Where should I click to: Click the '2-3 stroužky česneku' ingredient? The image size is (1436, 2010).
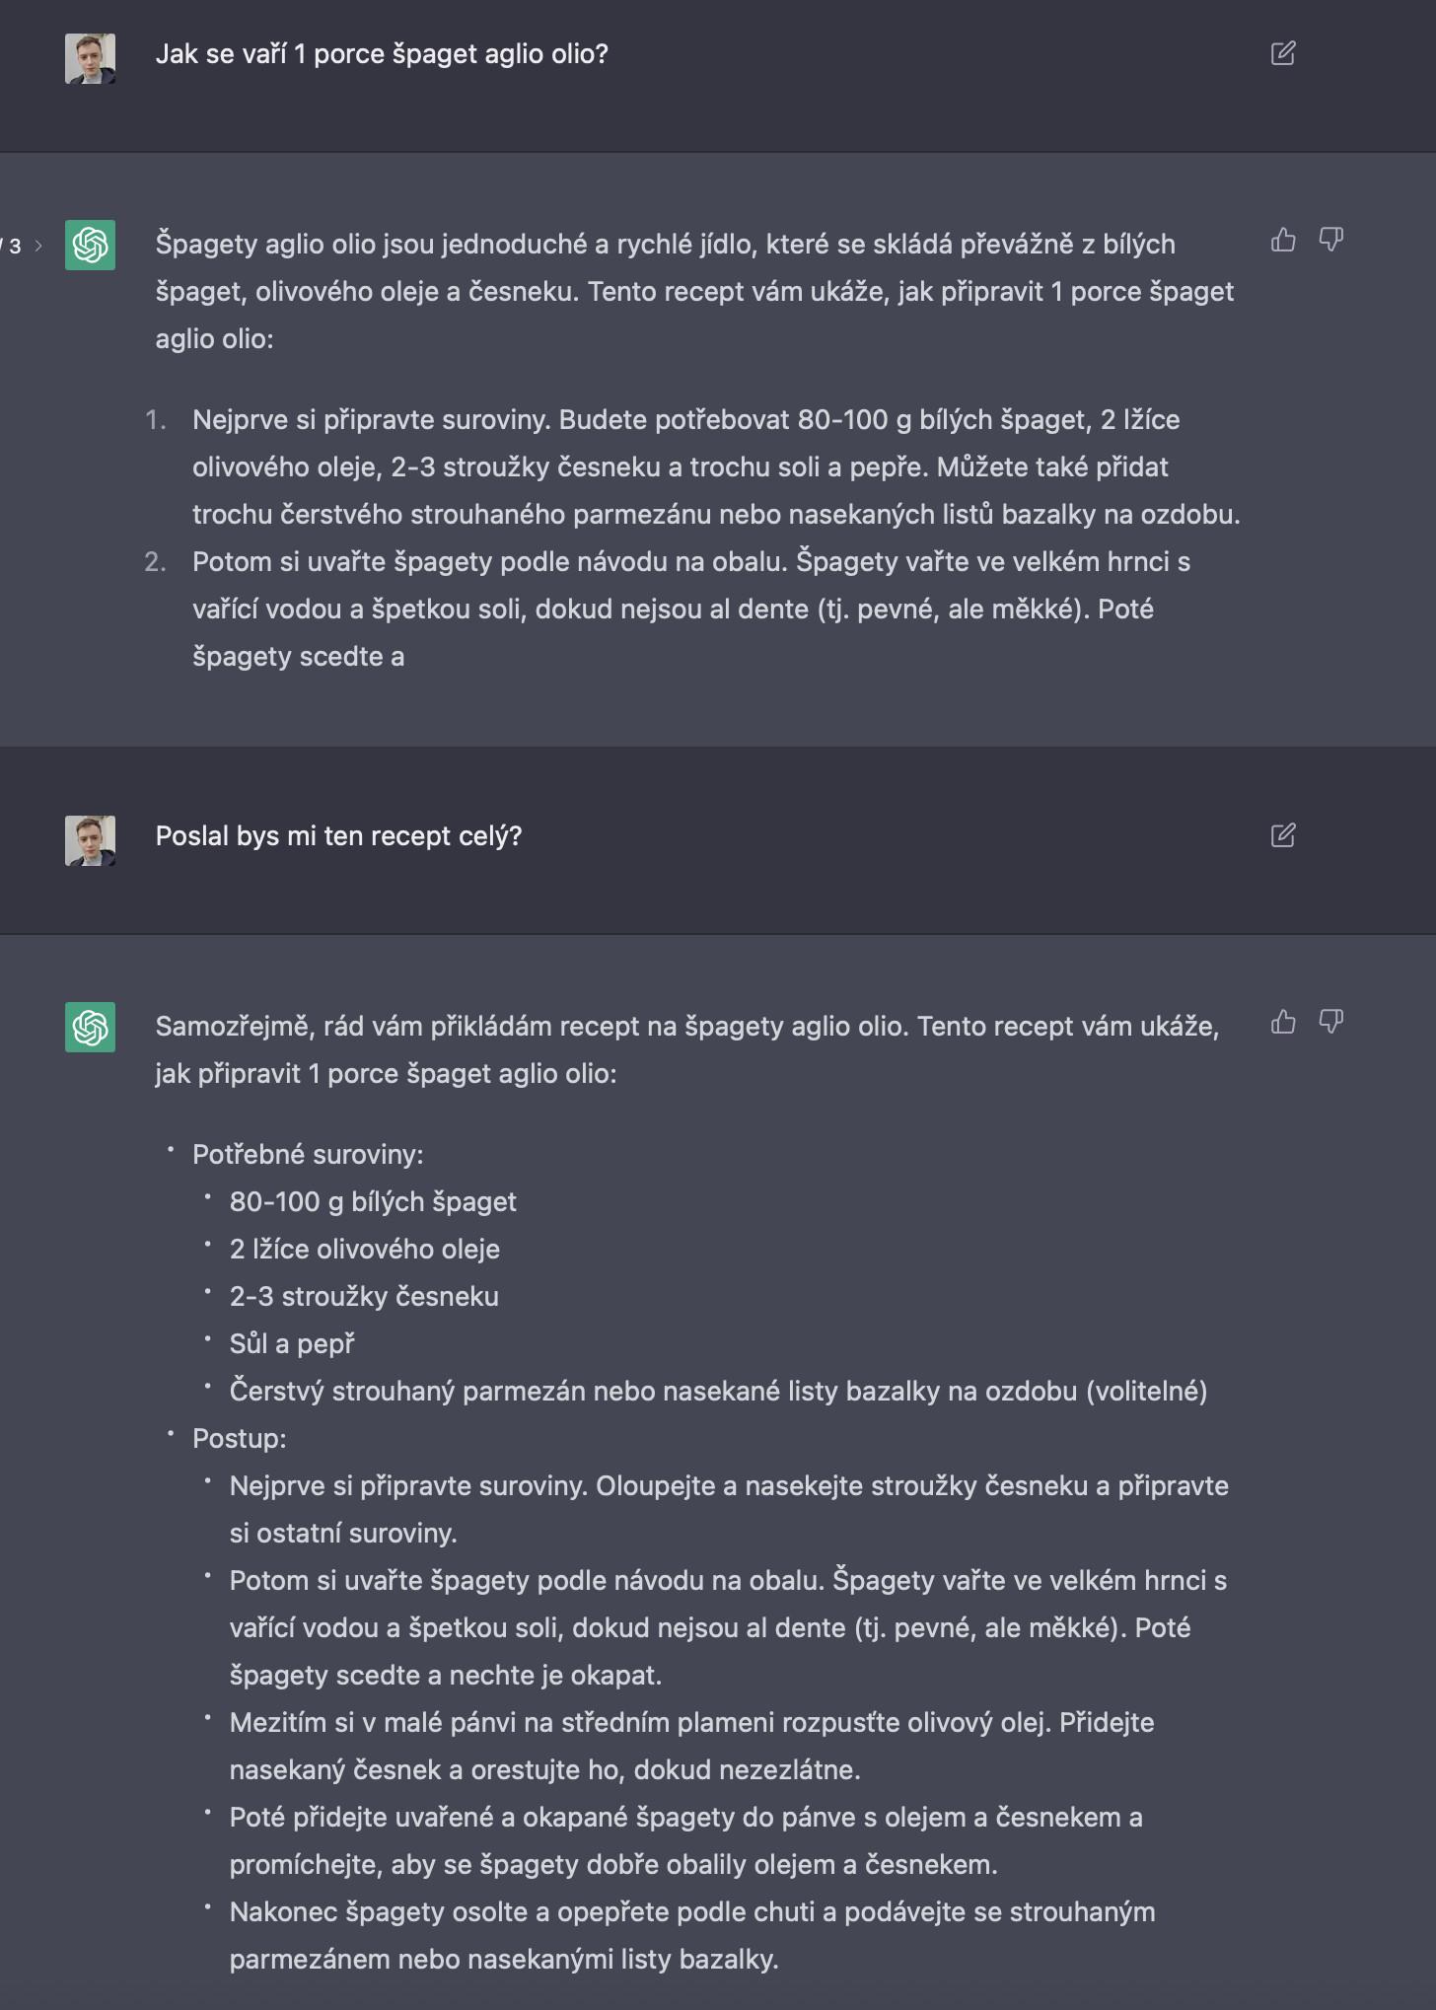(364, 1297)
